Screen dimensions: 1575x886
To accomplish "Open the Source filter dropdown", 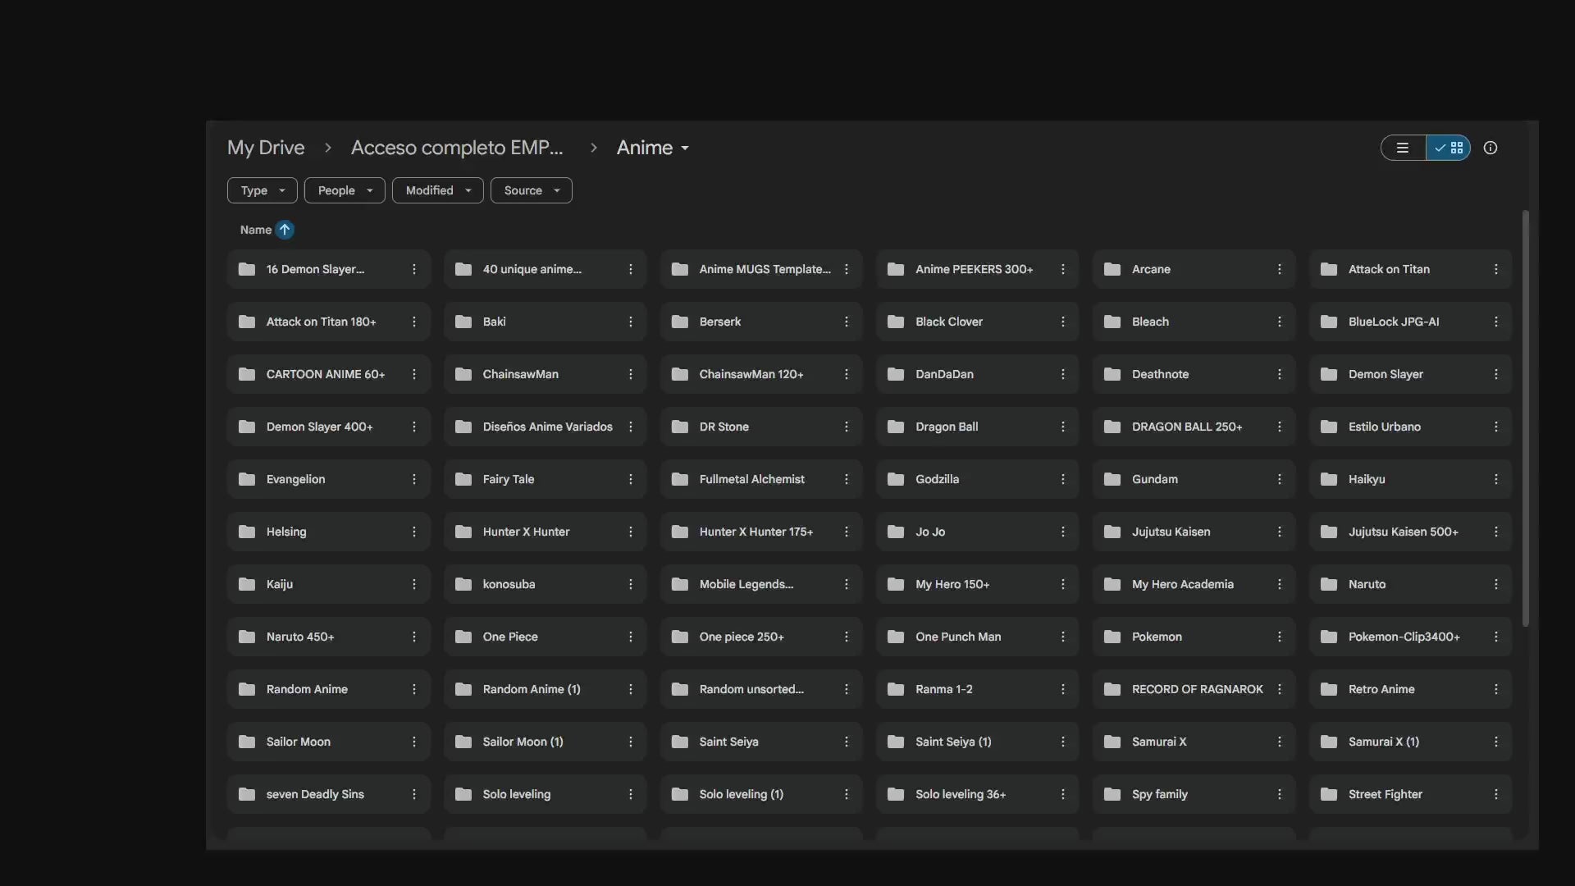I will pos(532,190).
